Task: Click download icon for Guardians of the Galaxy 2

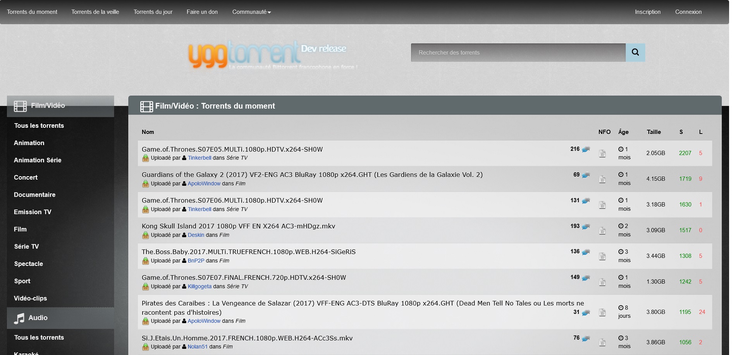Action: [145, 184]
